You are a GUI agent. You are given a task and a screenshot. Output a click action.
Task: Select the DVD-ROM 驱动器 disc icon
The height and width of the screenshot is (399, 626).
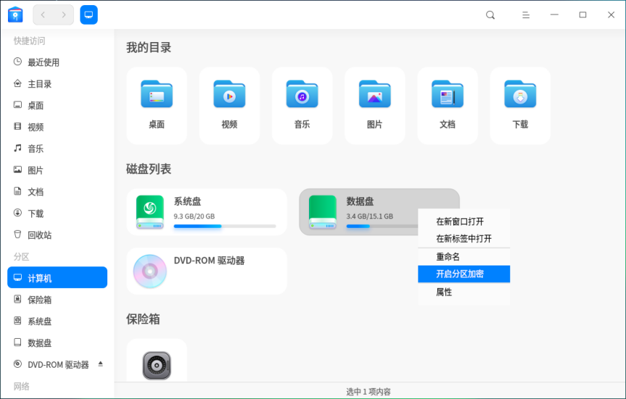150,271
